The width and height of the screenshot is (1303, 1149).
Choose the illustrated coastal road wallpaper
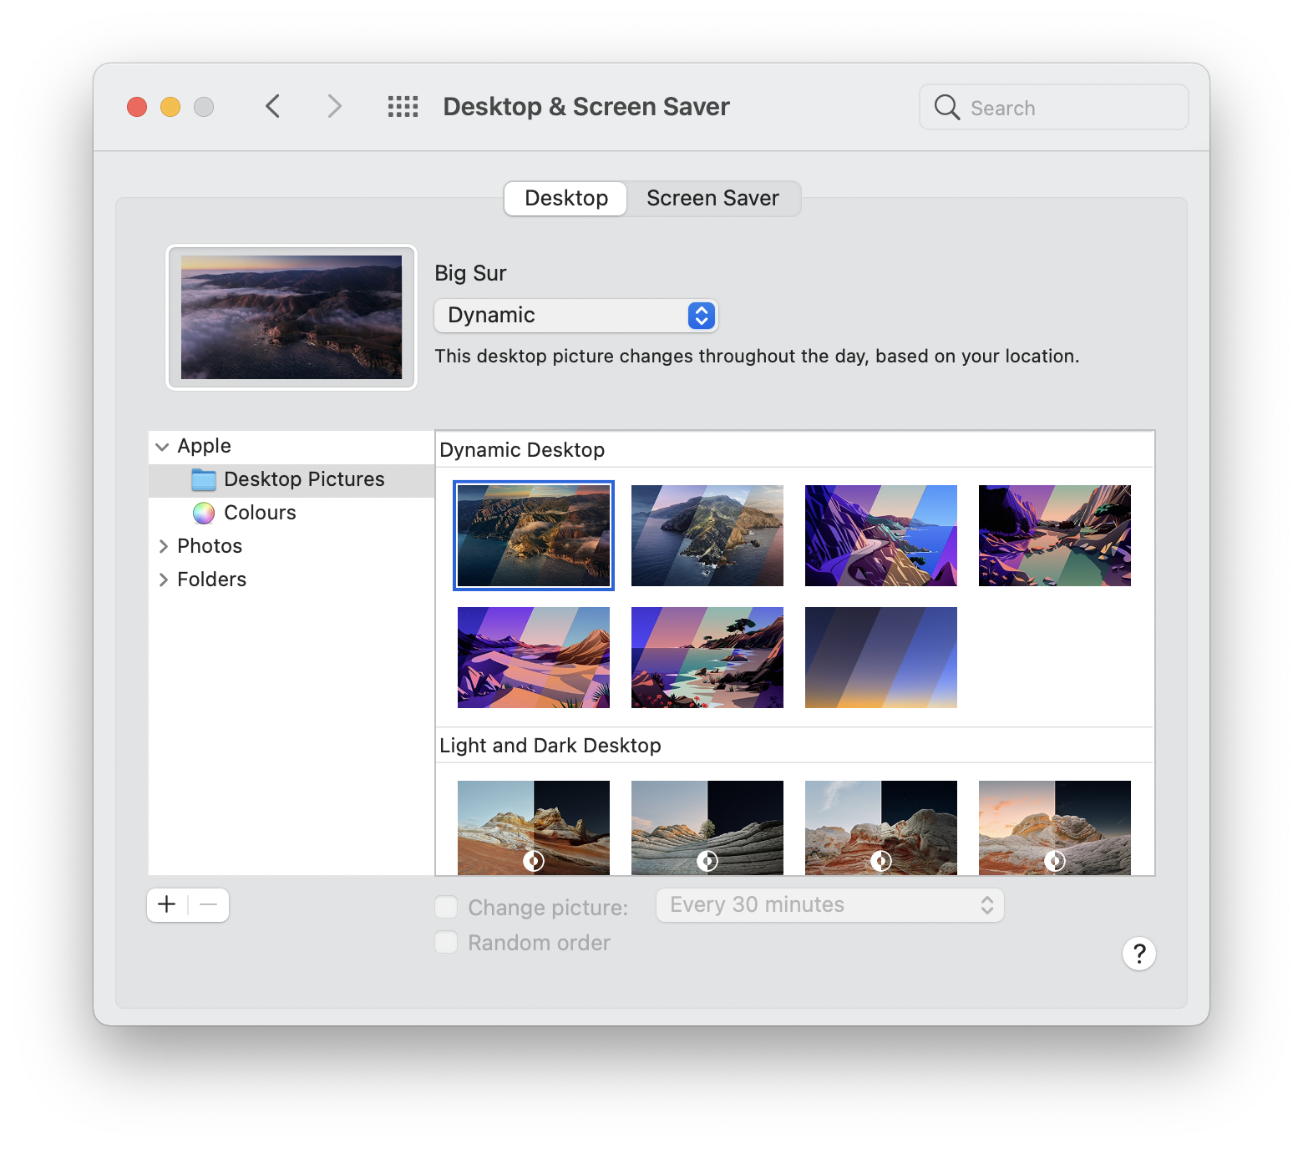coord(881,535)
